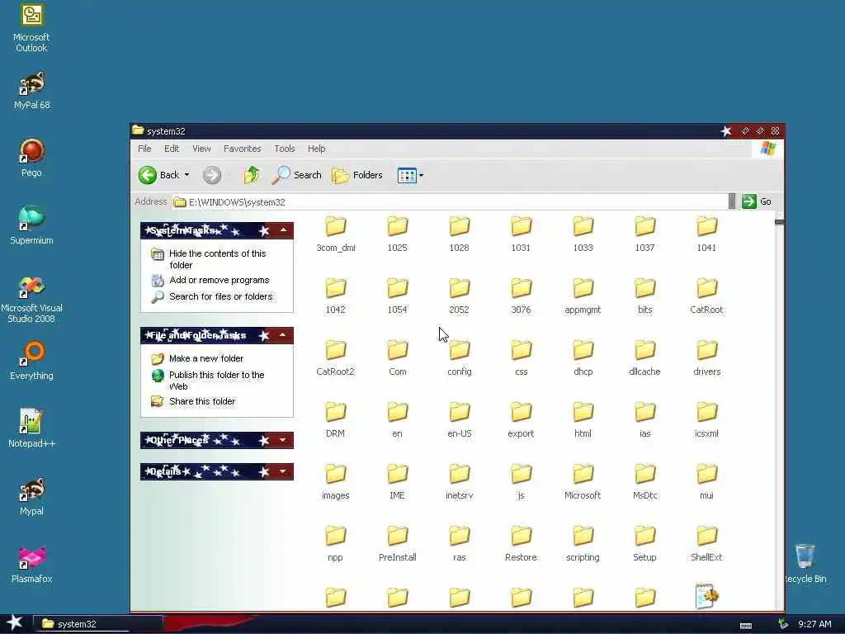Select the 1025 folder
This screenshot has height=634, width=845.
click(x=397, y=234)
